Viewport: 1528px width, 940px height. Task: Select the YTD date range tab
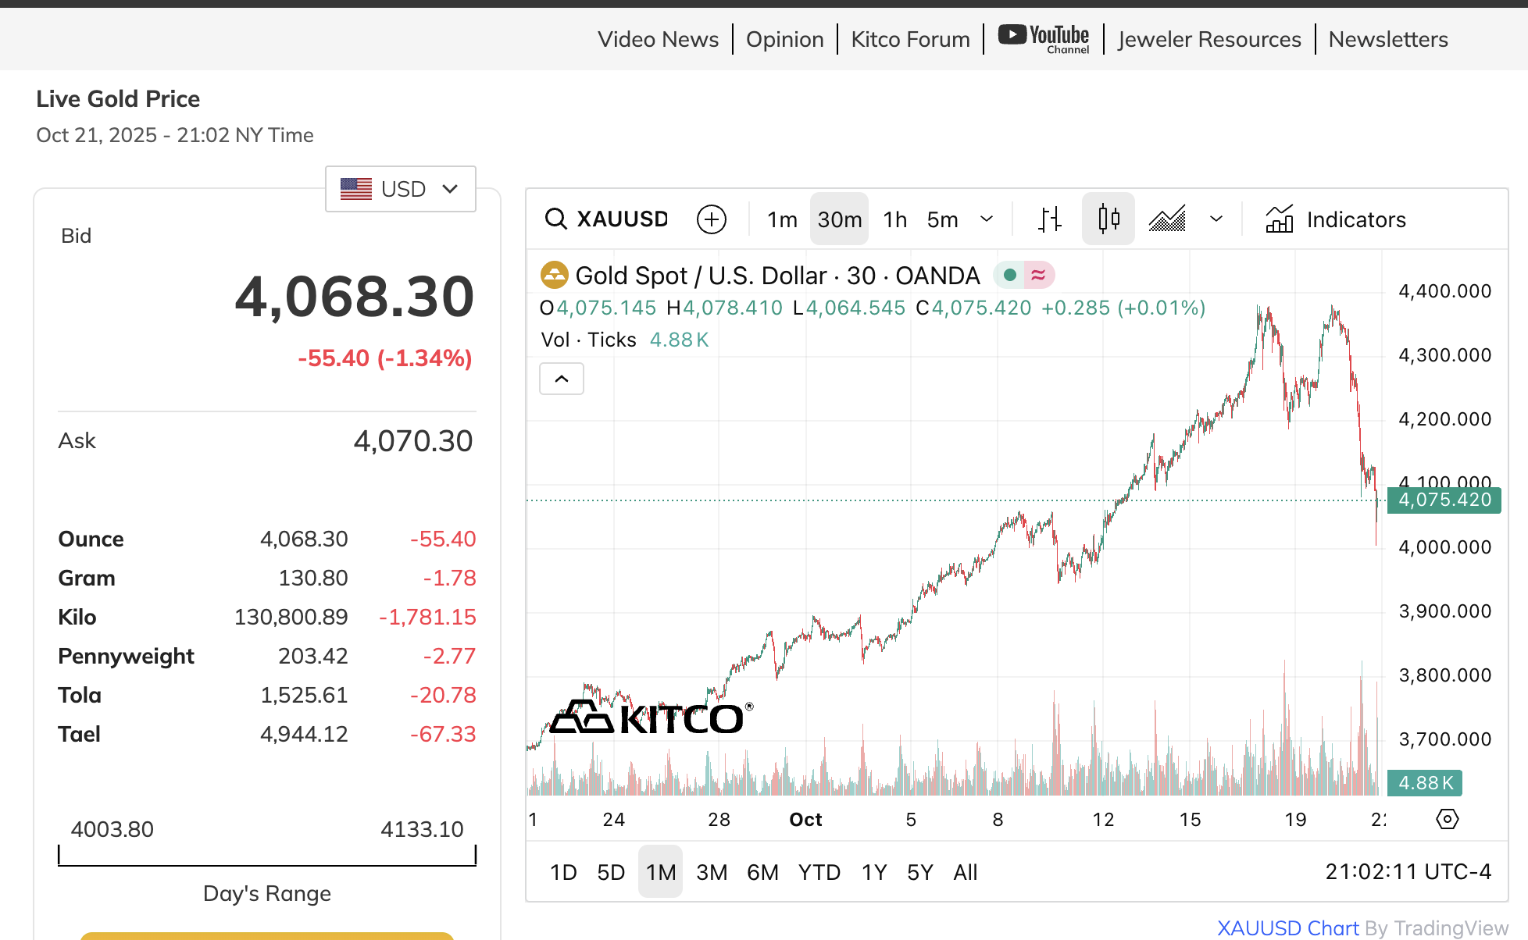[x=819, y=872]
